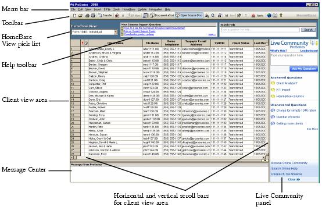
Task: Expand the HomeBase View dropdown list
Action: tap(116, 32)
